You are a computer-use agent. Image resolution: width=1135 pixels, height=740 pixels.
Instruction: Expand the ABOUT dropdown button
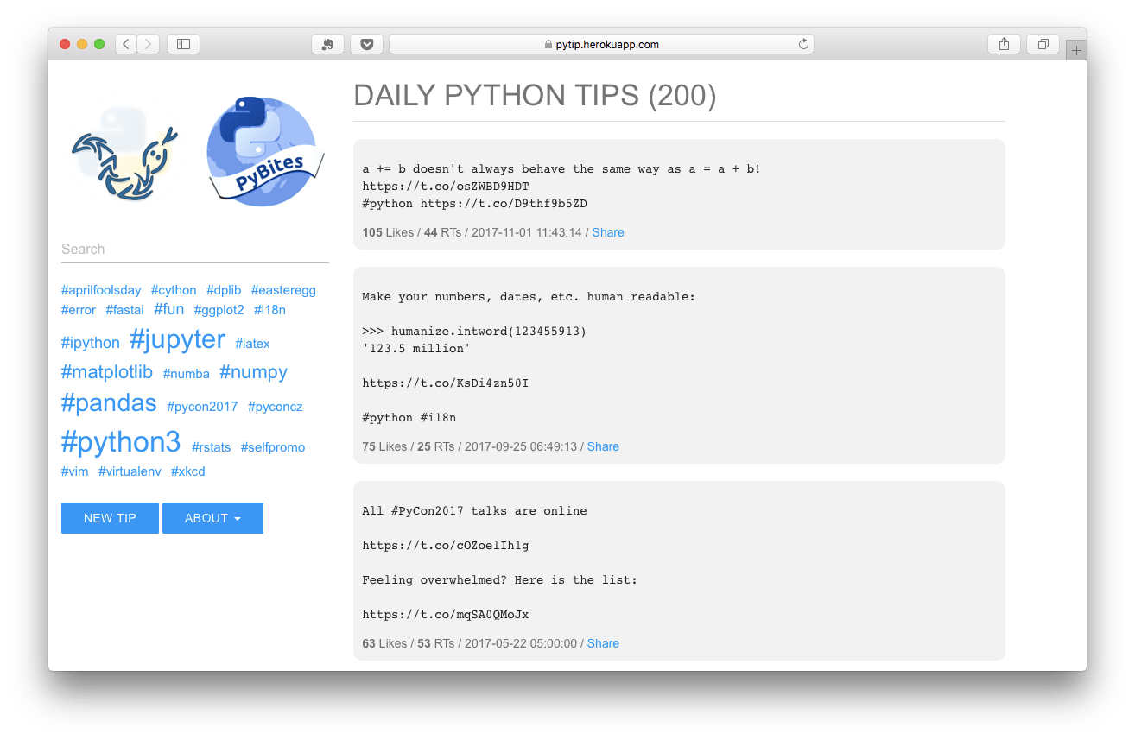(212, 518)
